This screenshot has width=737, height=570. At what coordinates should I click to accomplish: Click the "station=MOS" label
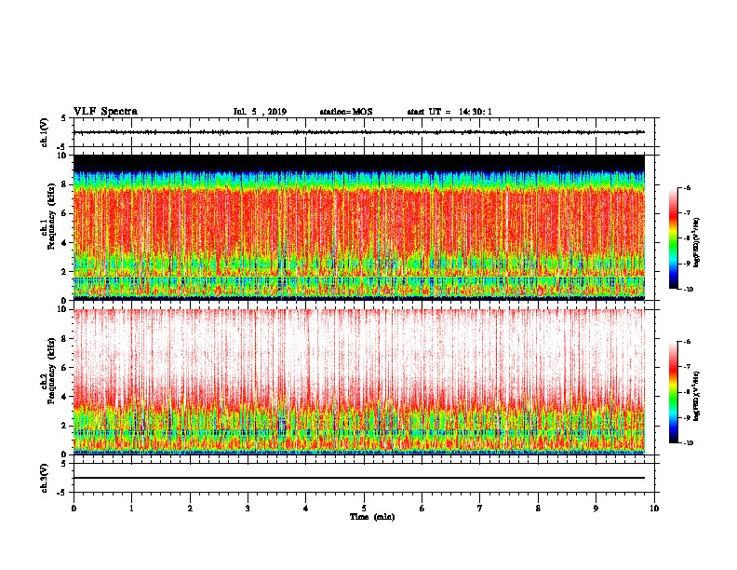pos(346,112)
